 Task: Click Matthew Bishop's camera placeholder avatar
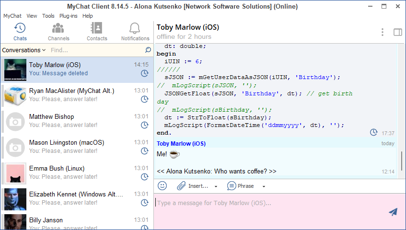click(x=15, y=122)
